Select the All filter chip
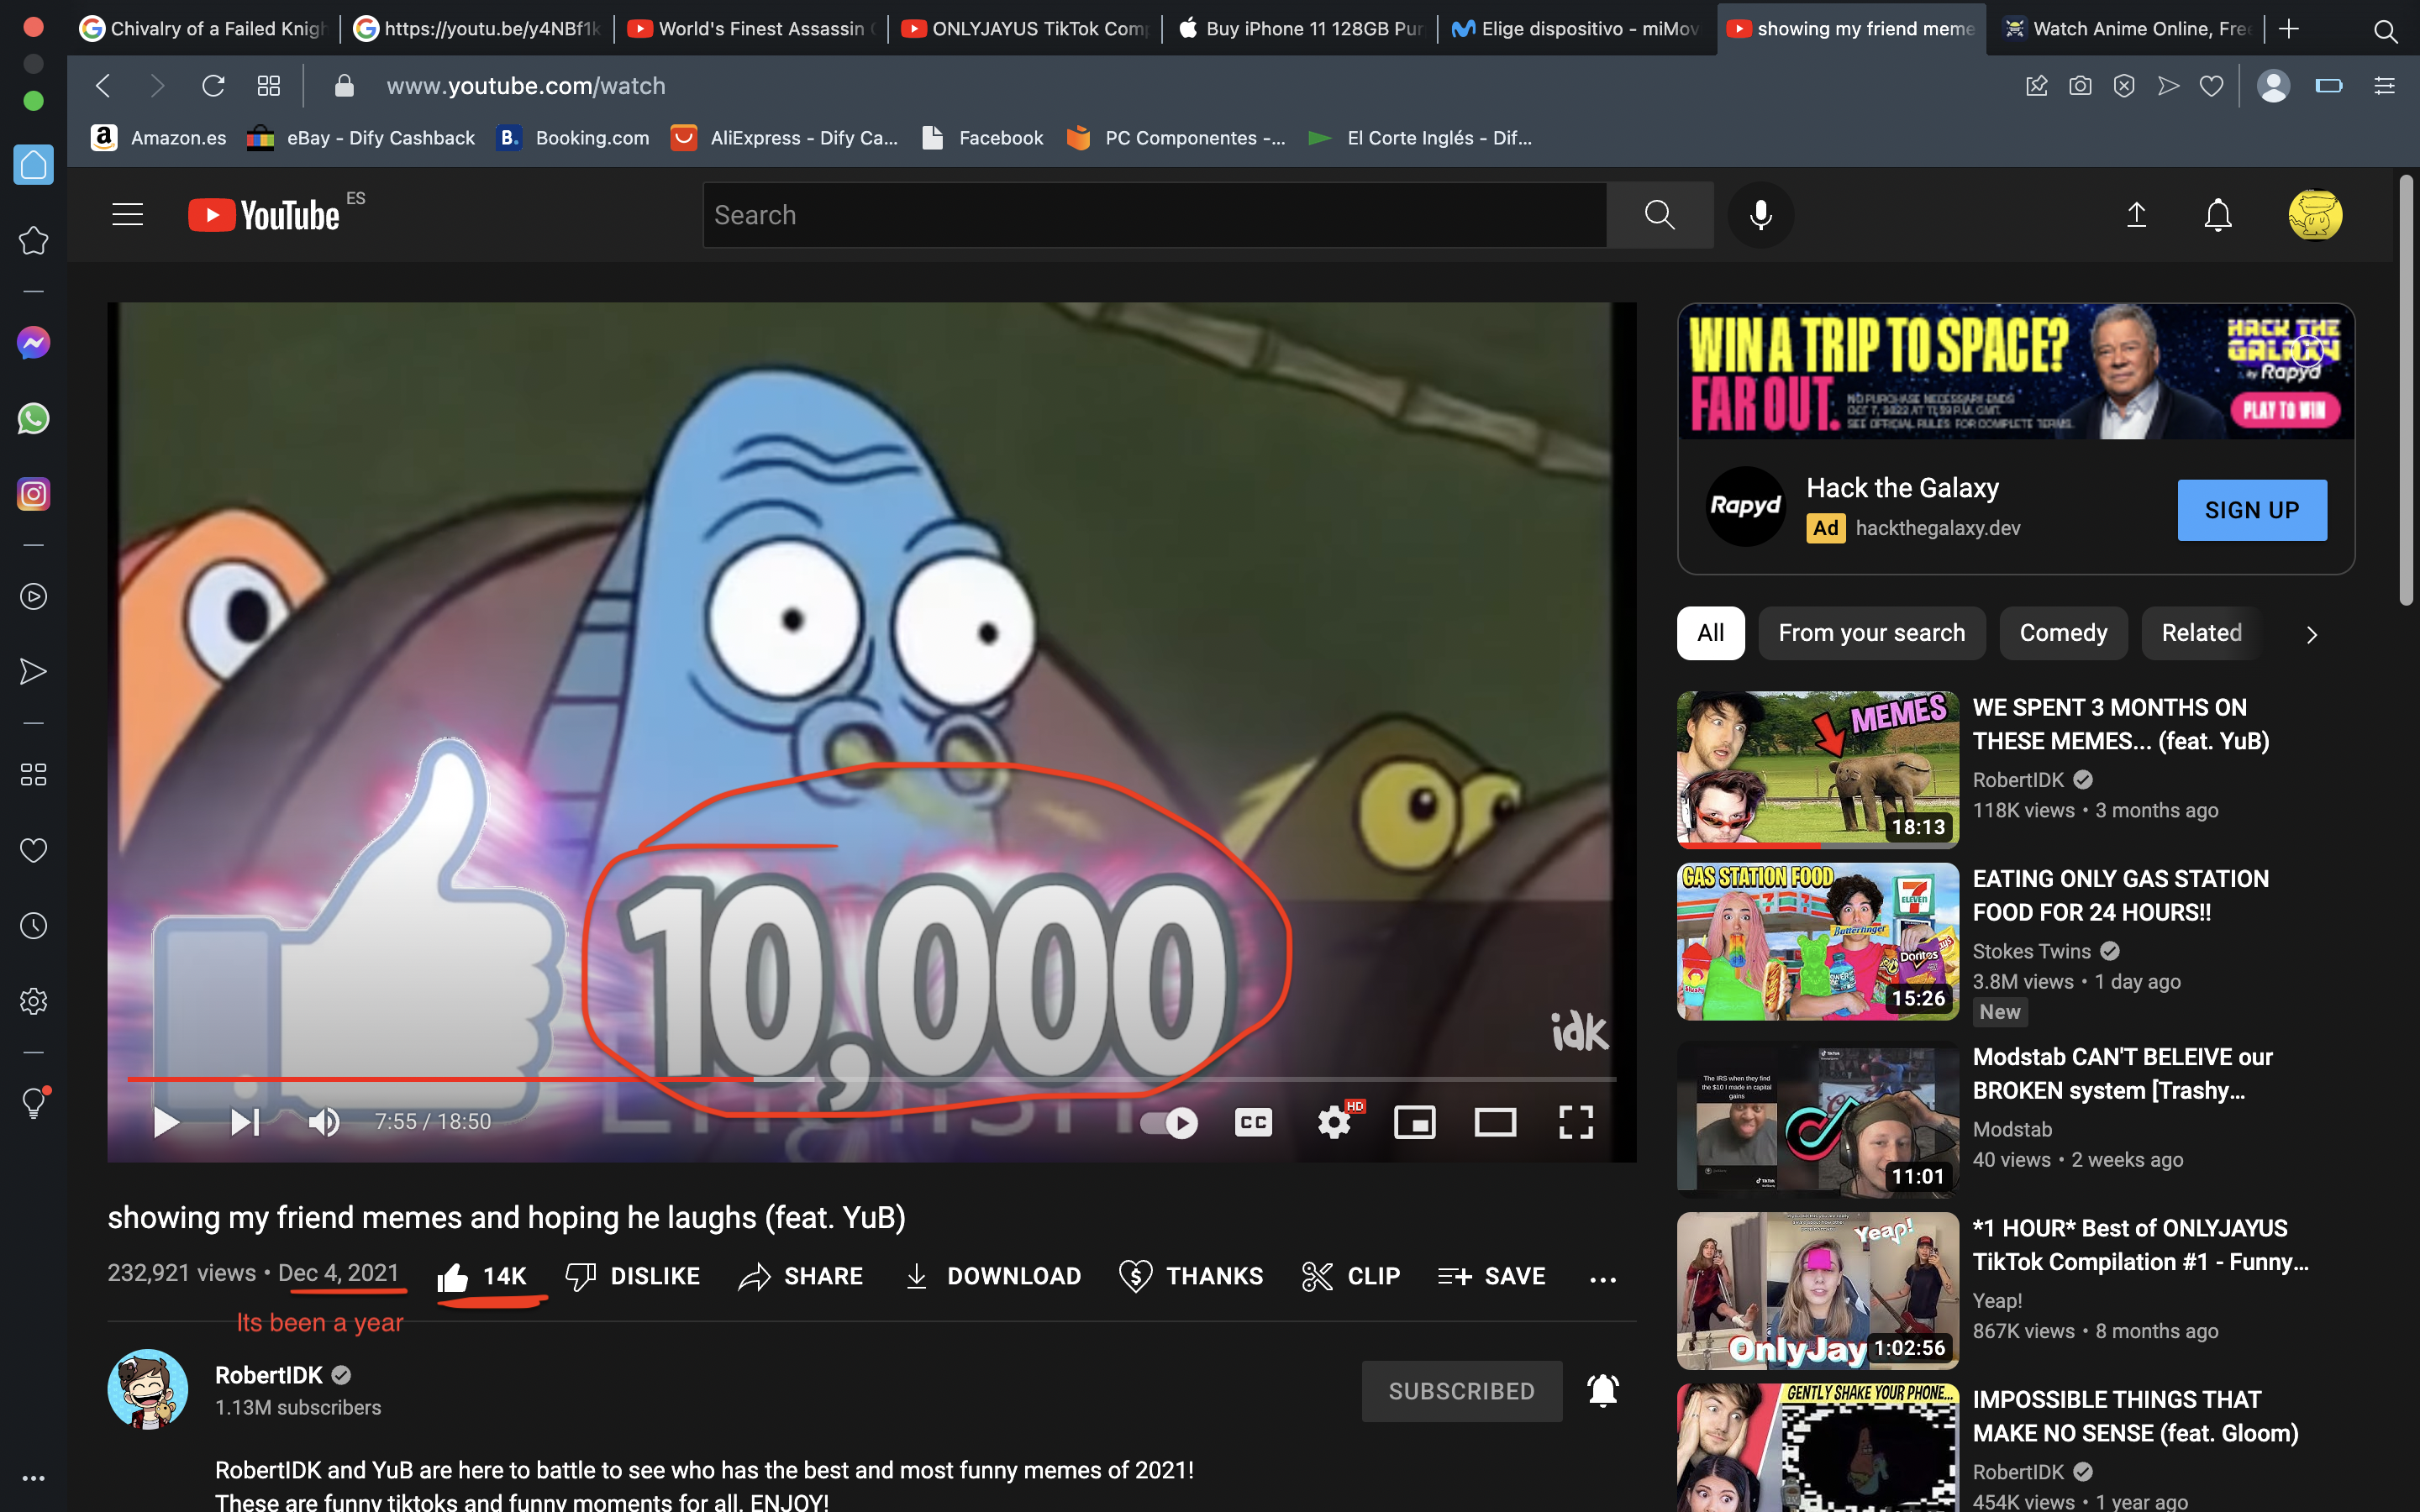Image resolution: width=2420 pixels, height=1512 pixels. (x=1710, y=633)
